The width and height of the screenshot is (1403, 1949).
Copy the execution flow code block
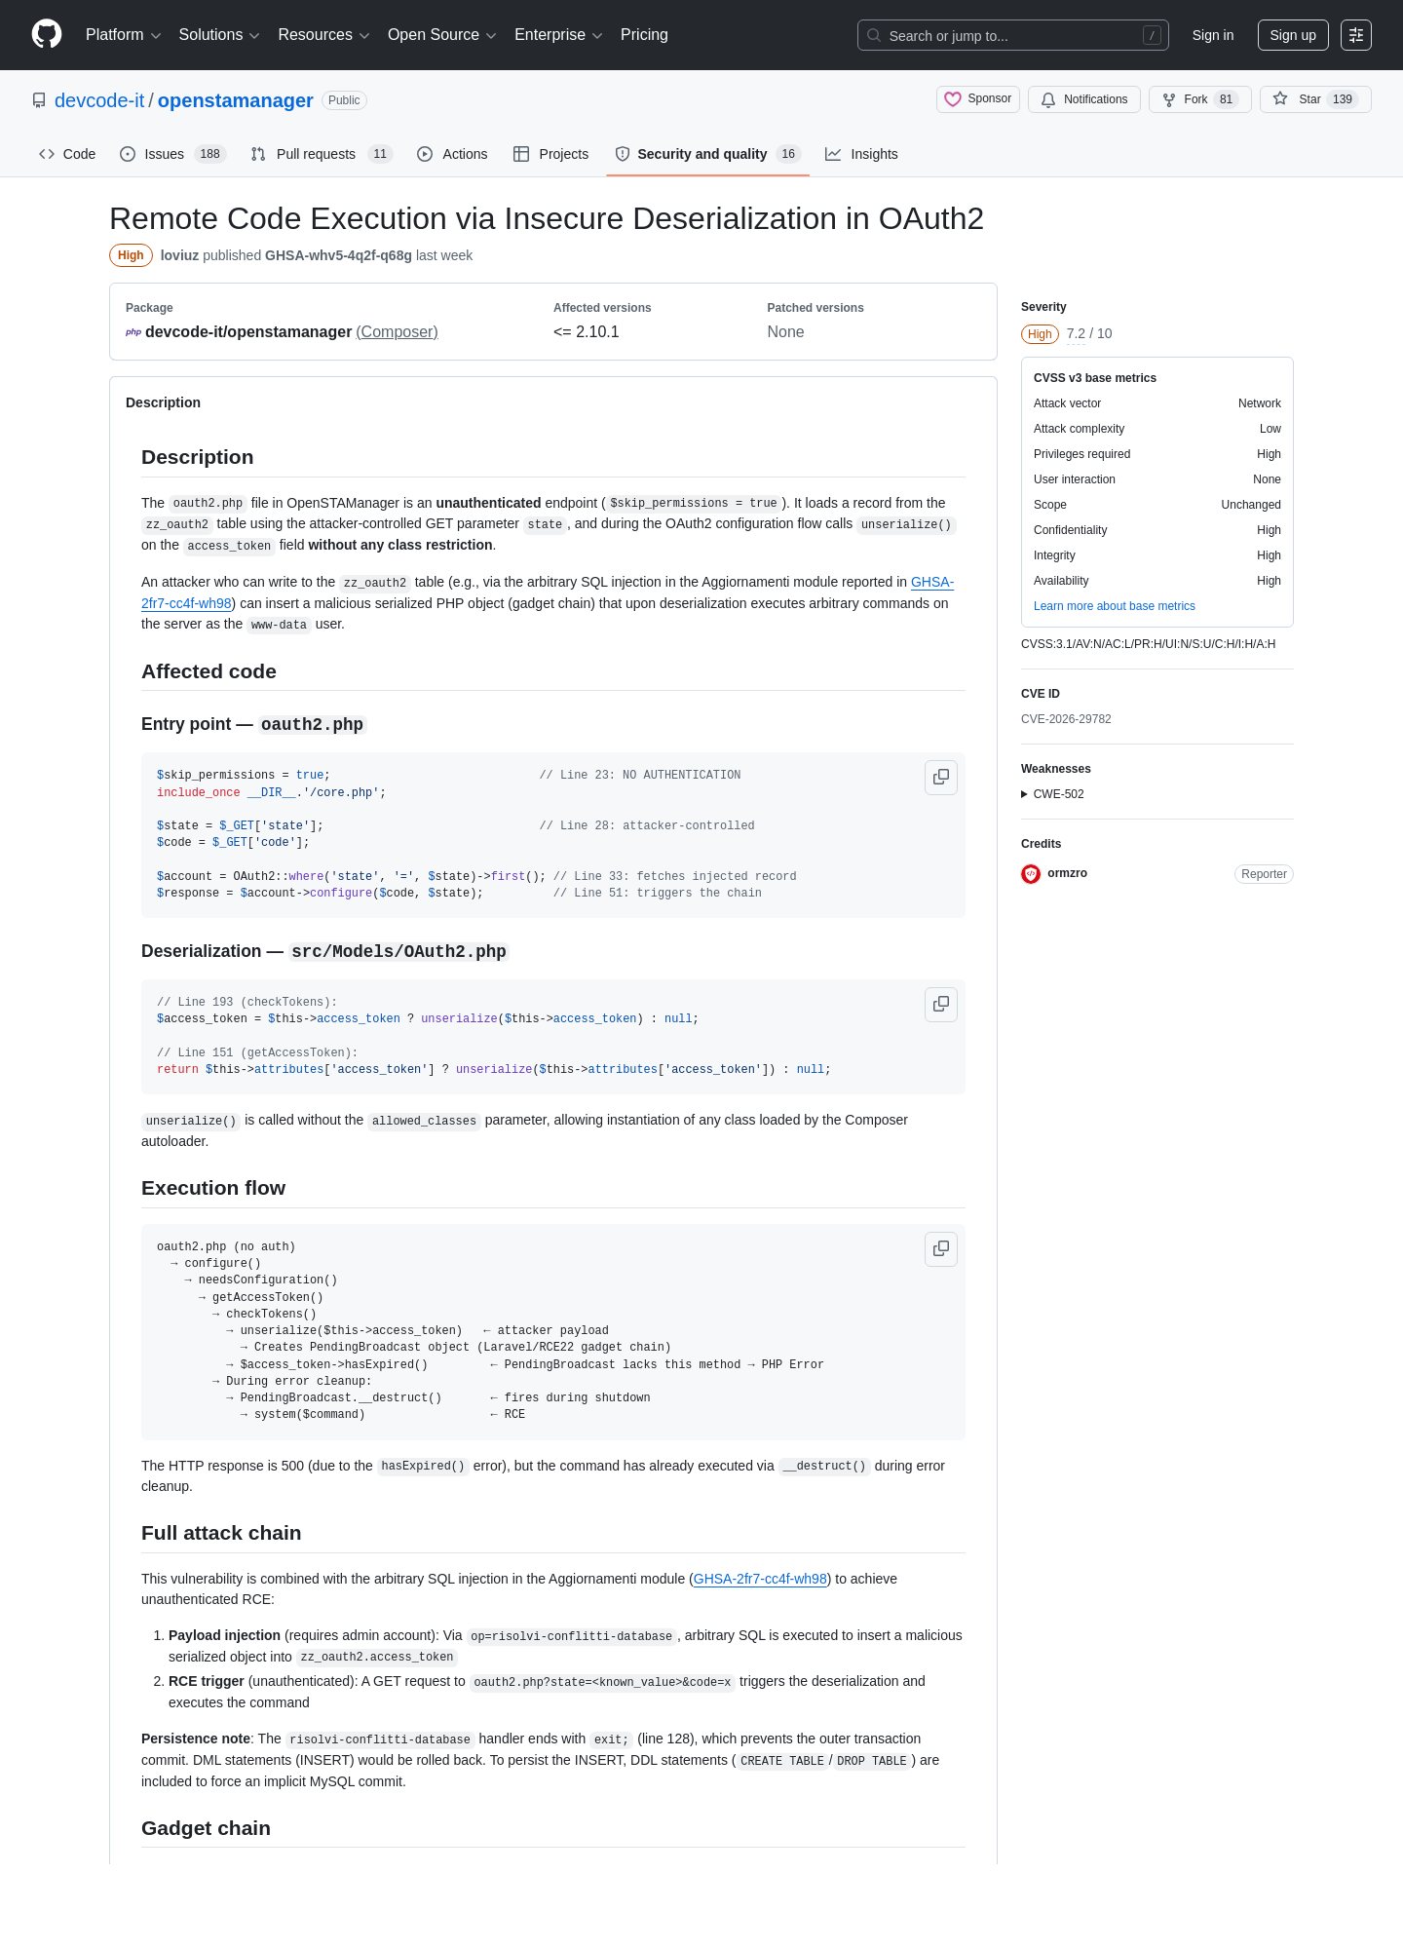click(941, 1249)
